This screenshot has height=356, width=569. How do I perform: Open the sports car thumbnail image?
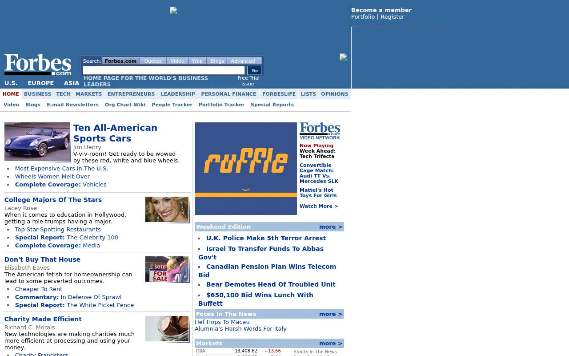click(37, 142)
